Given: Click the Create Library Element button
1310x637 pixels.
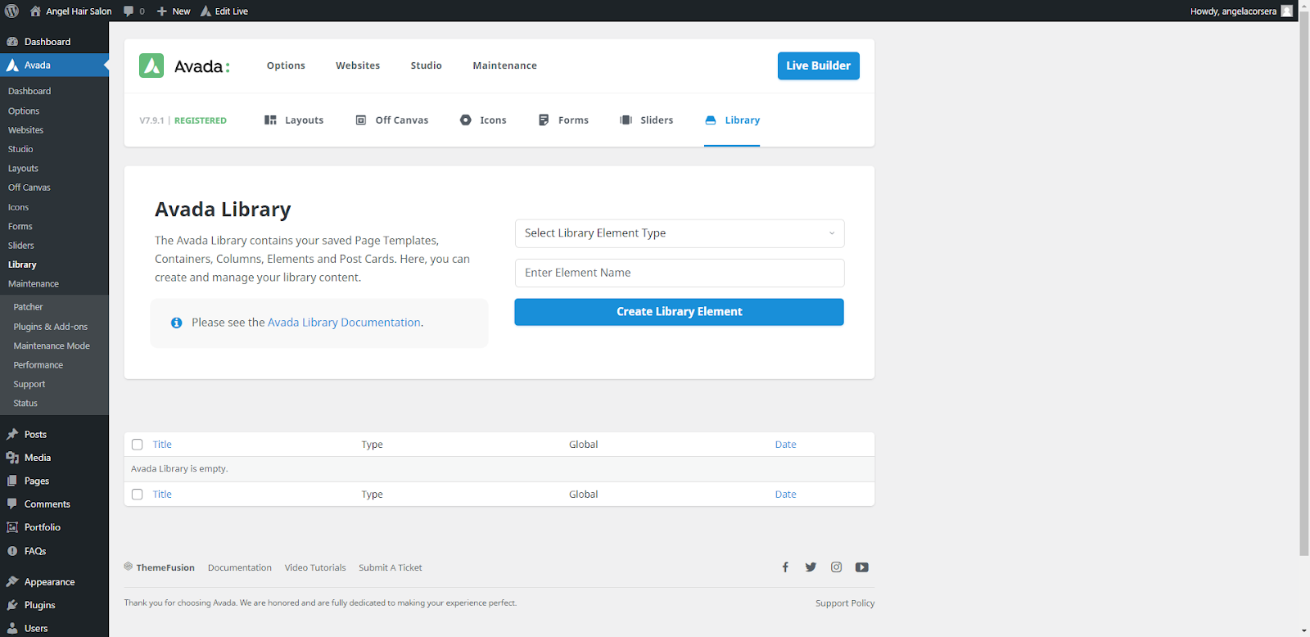Looking at the screenshot, I should point(680,312).
